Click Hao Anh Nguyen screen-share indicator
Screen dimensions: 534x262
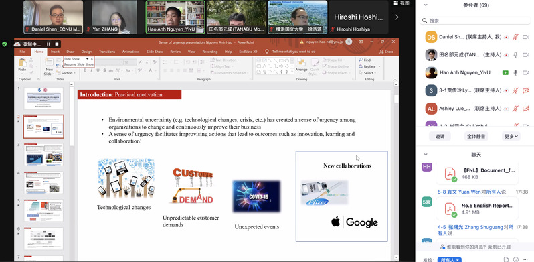(505, 72)
